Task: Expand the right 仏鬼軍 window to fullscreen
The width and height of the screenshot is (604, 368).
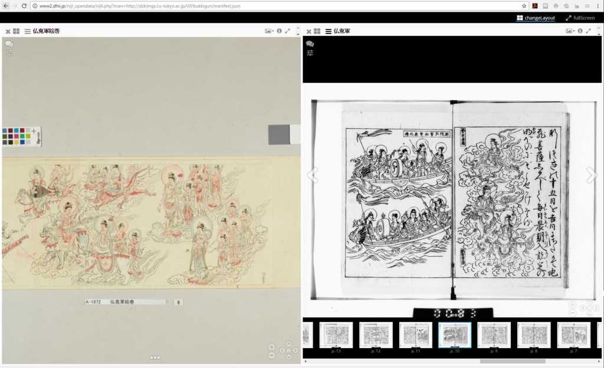Action: click(x=588, y=31)
